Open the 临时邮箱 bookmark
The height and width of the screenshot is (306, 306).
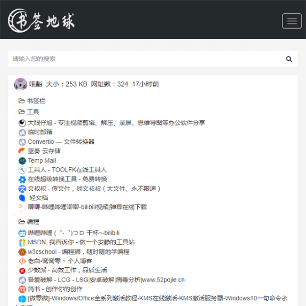coord(40,132)
